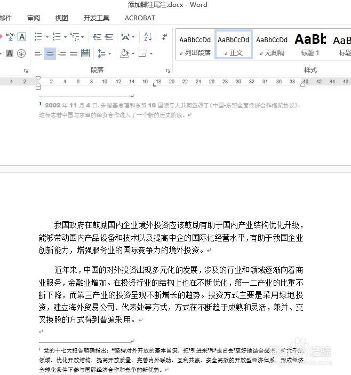Apply bullet list formatting
The image size is (351, 375).
click(38, 37)
